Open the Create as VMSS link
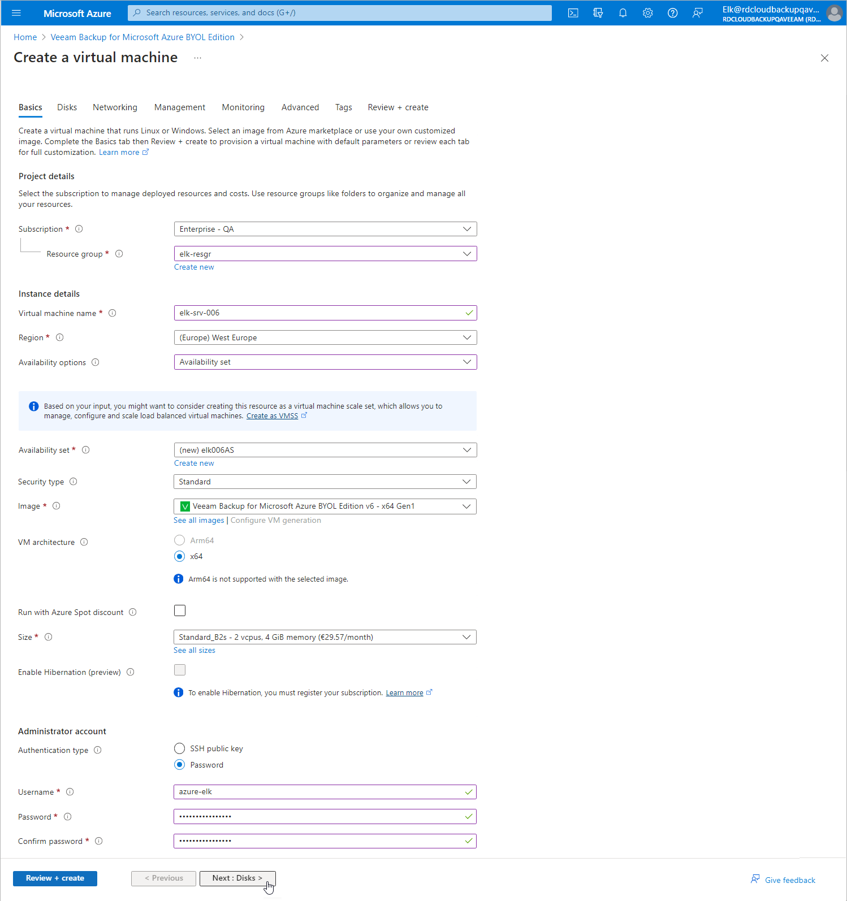The width and height of the screenshot is (847, 901). point(273,416)
